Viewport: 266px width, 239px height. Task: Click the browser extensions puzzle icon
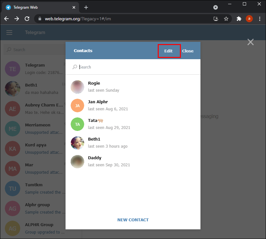pyautogui.click(x=239, y=19)
